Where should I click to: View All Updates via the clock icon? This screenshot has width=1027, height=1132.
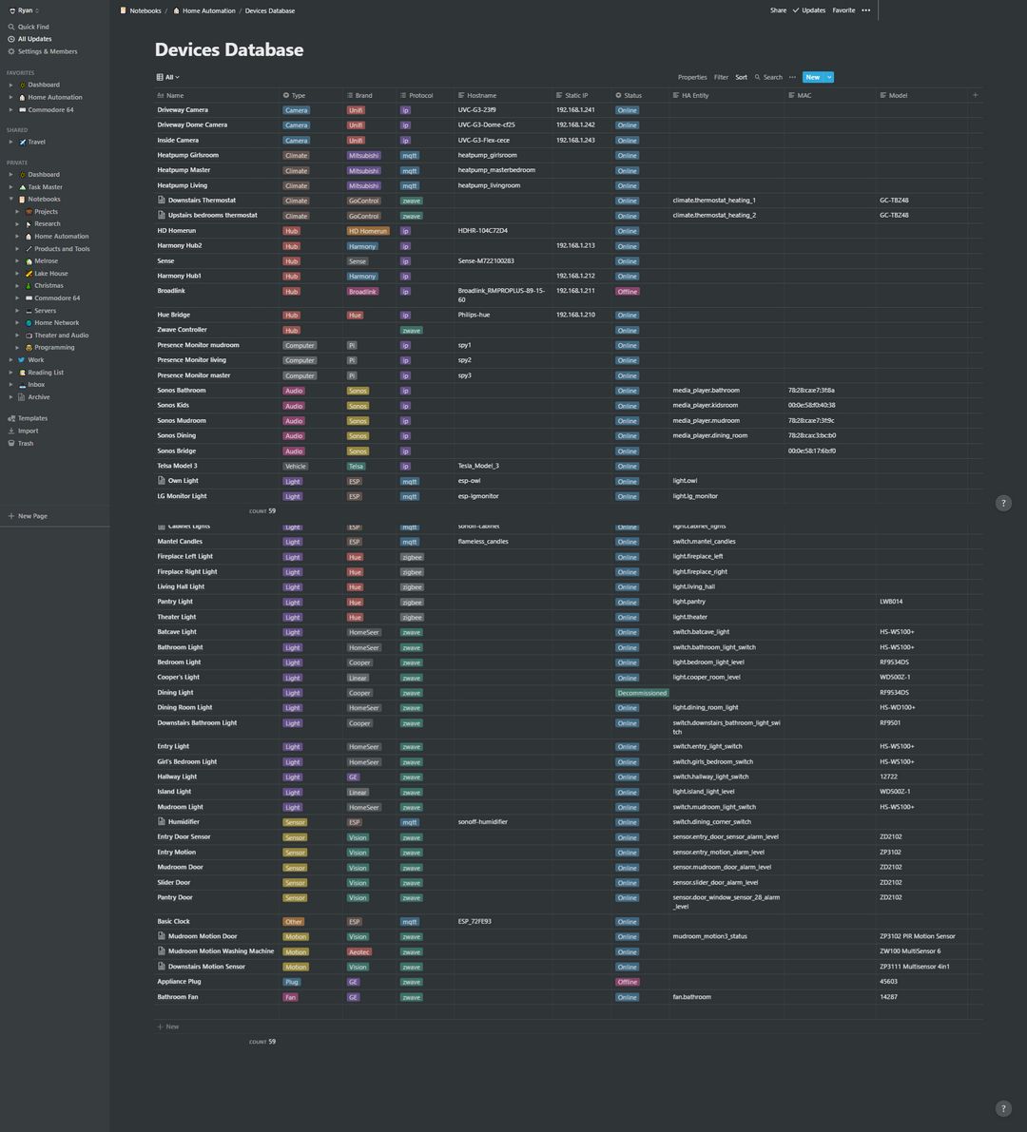point(36,38)
